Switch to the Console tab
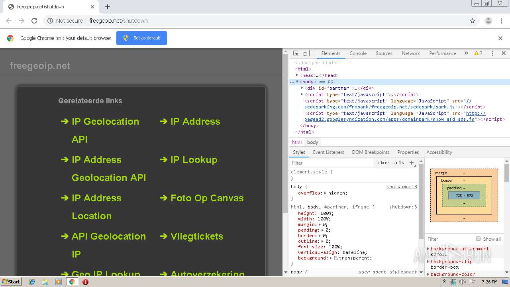Screen dimensions: 510x287 click(358, 53)
